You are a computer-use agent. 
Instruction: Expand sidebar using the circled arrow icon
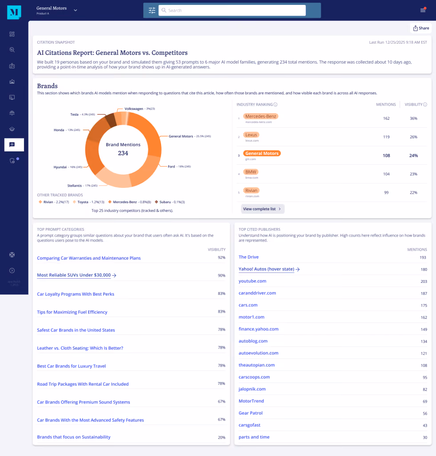[x=12, y=270]
